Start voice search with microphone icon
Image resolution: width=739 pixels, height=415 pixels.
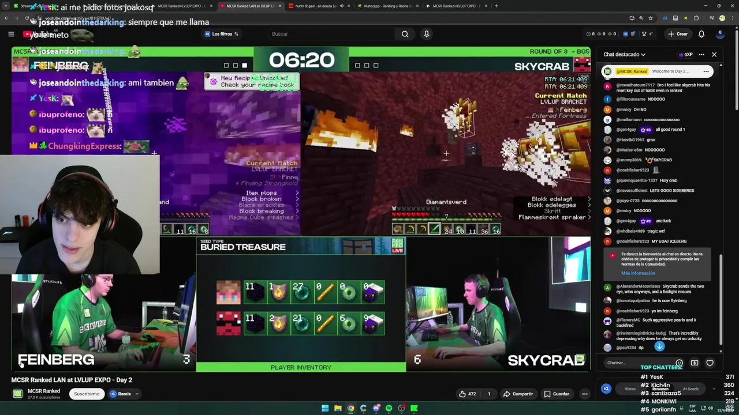pos(427,34)
